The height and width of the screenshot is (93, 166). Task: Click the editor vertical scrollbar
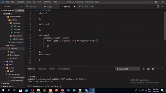[165, 26]
